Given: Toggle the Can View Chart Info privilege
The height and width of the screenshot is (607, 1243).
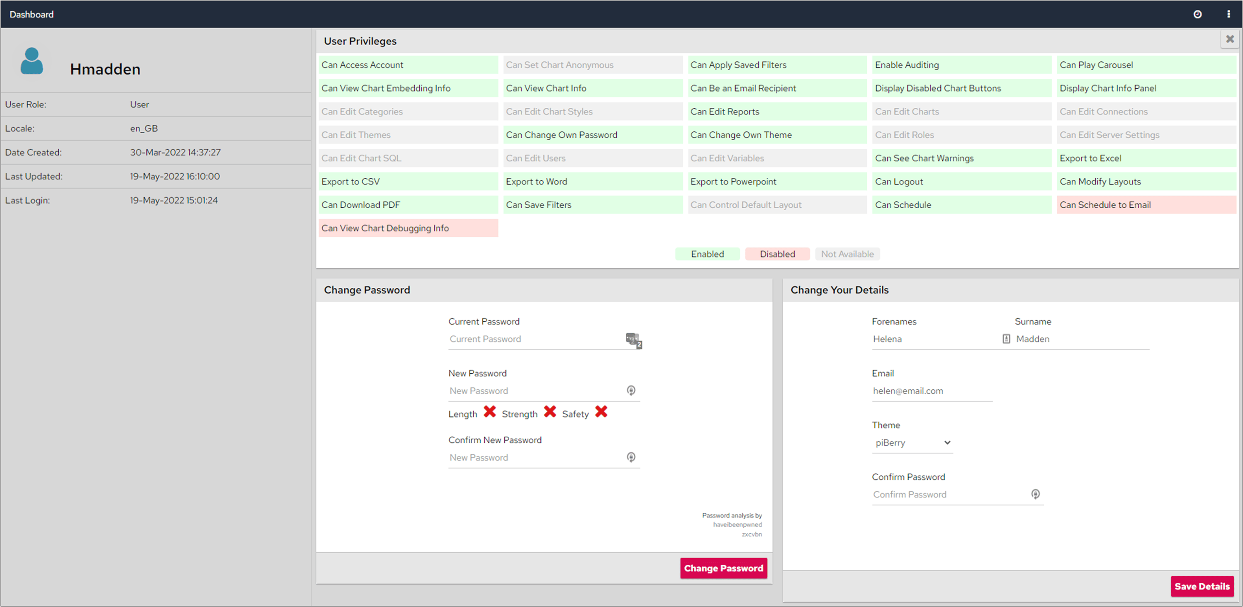Looking at the screenshot, I should pos(593,88).
